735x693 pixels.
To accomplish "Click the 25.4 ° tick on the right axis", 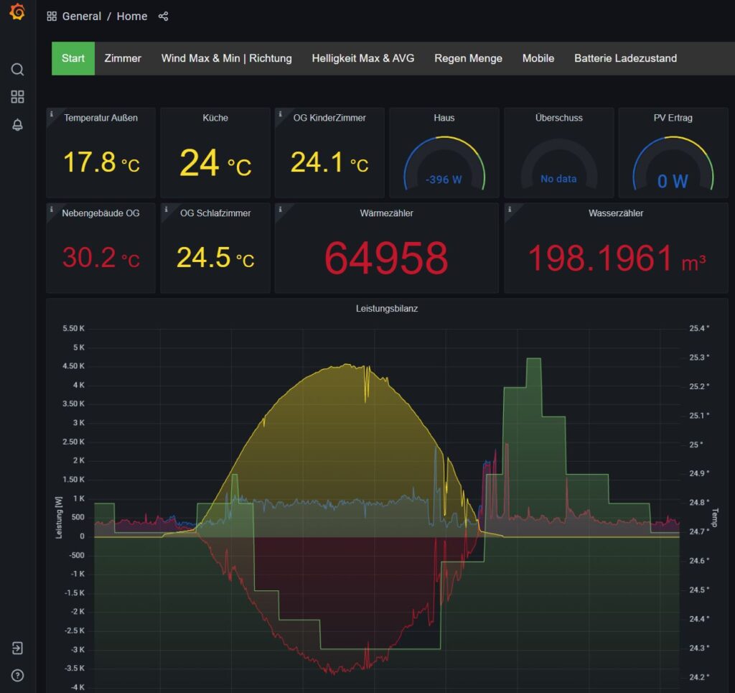I will pos(699,328).
